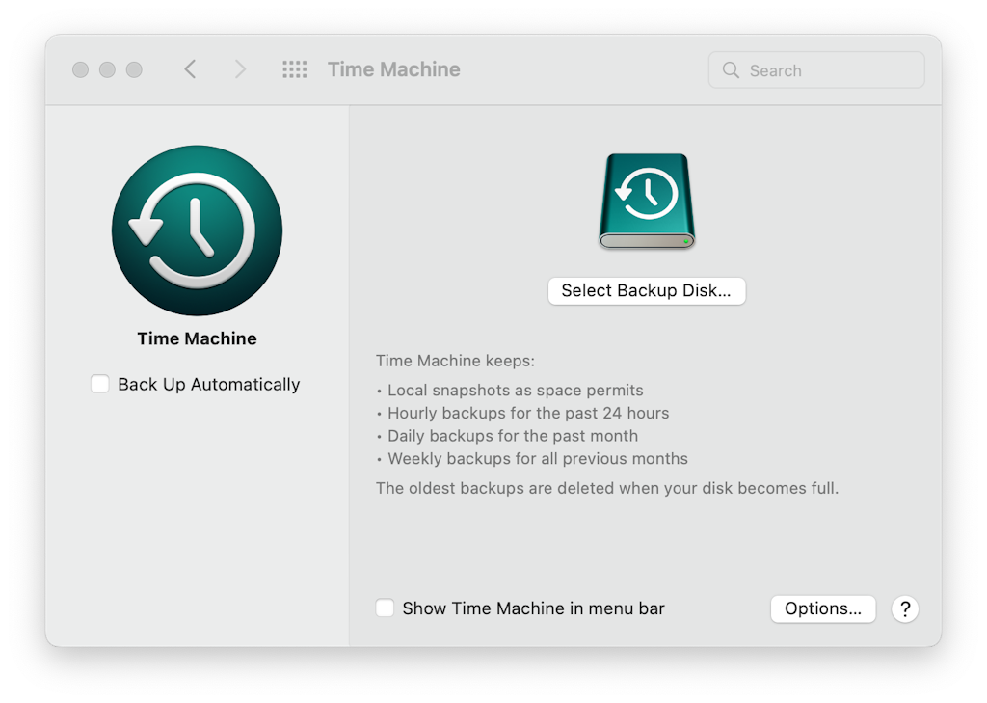Zoom the window using the third titlebar button

tap(134, 69)
